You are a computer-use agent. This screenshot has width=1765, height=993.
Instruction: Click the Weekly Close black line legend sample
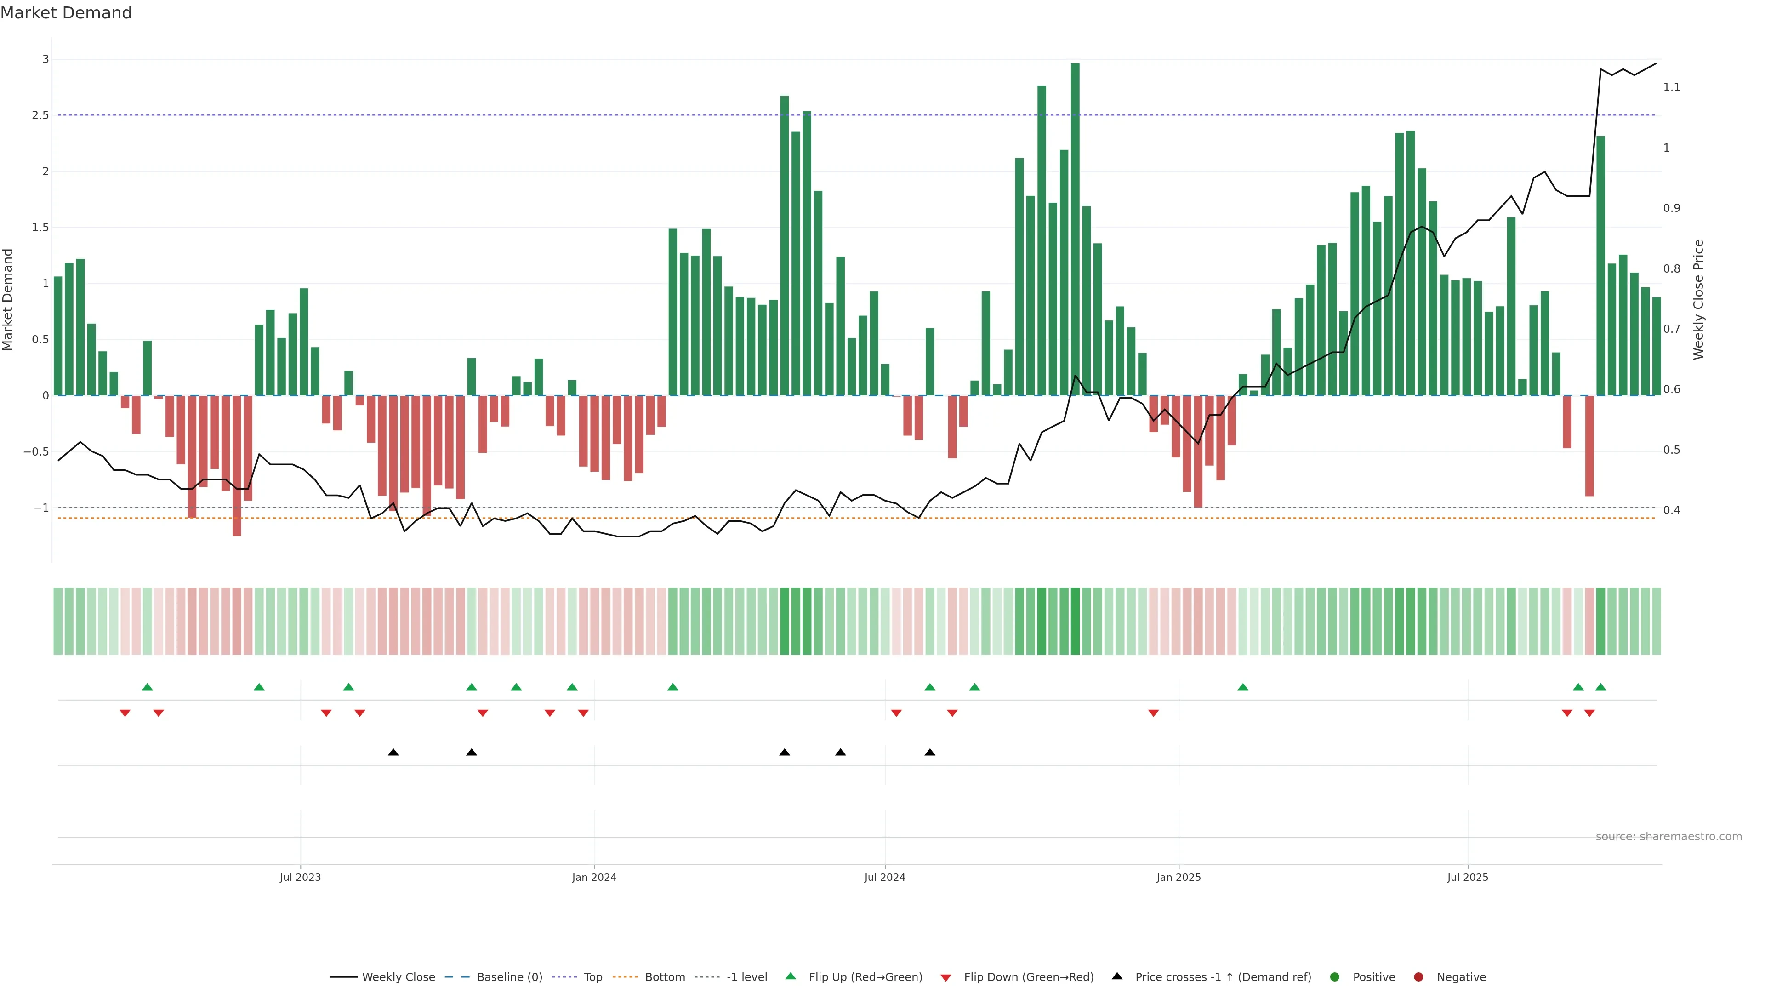[343, 976]
